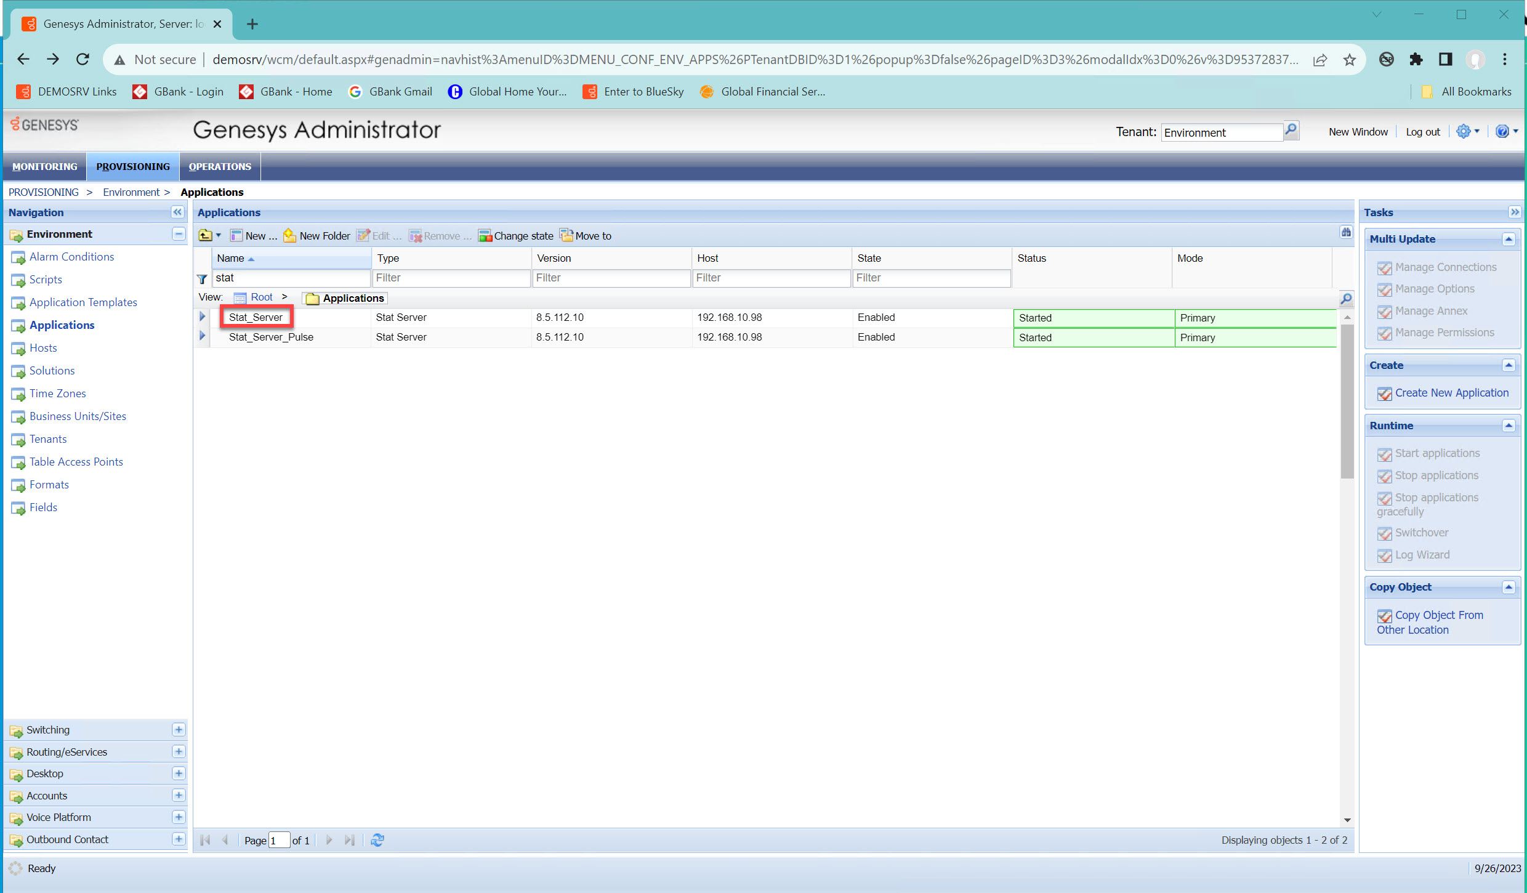Click the toolbar icon right of Move to
1527x893 pixels.
pyautogui.click(x=1346, y=233)
